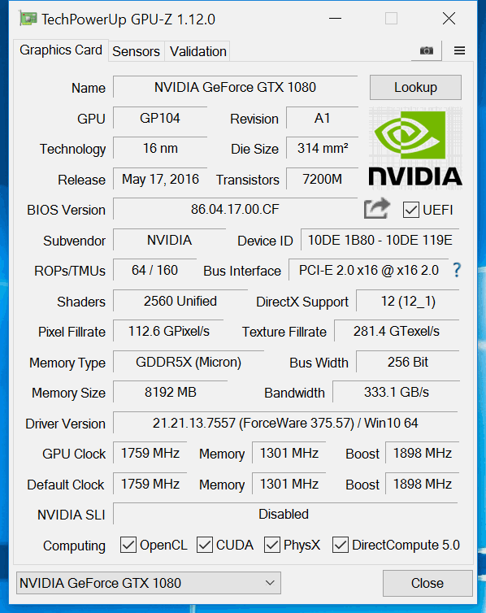Image resolution: width=486 pixels, height=613 pixels.
Task: Click the Lookup button
Action: tap(415, 88)
